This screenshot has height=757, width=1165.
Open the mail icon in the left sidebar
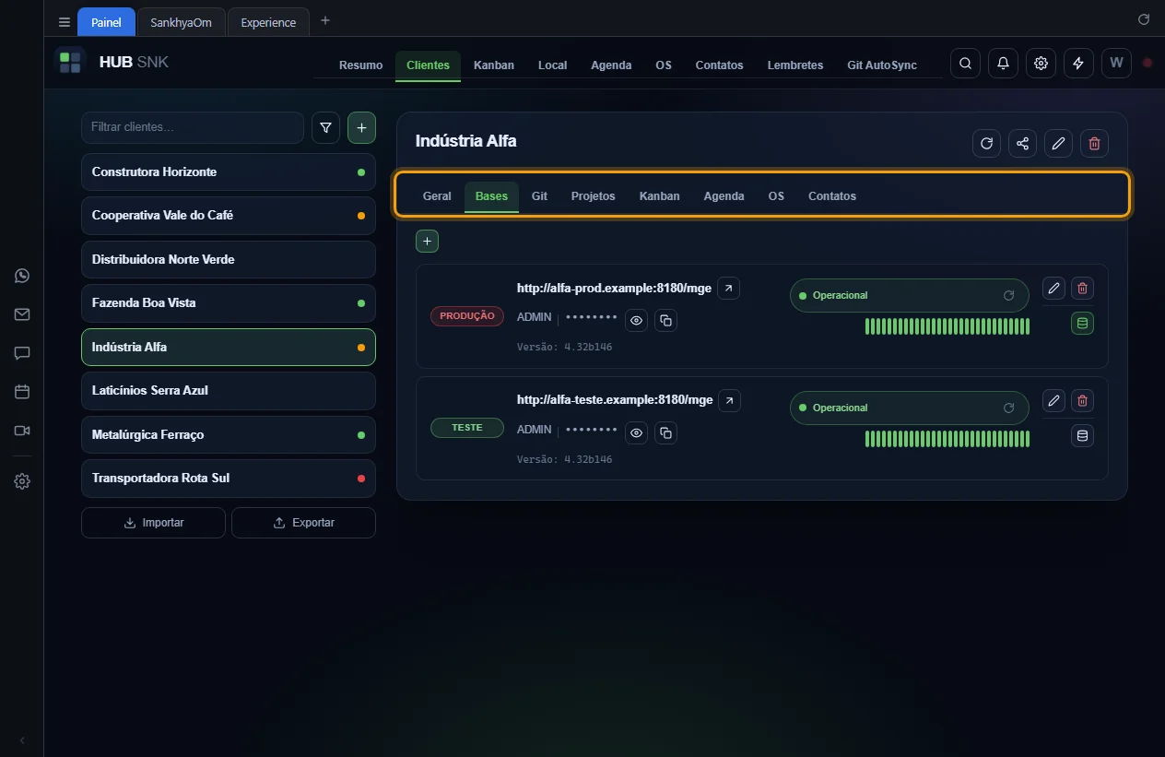coord(22,314)
